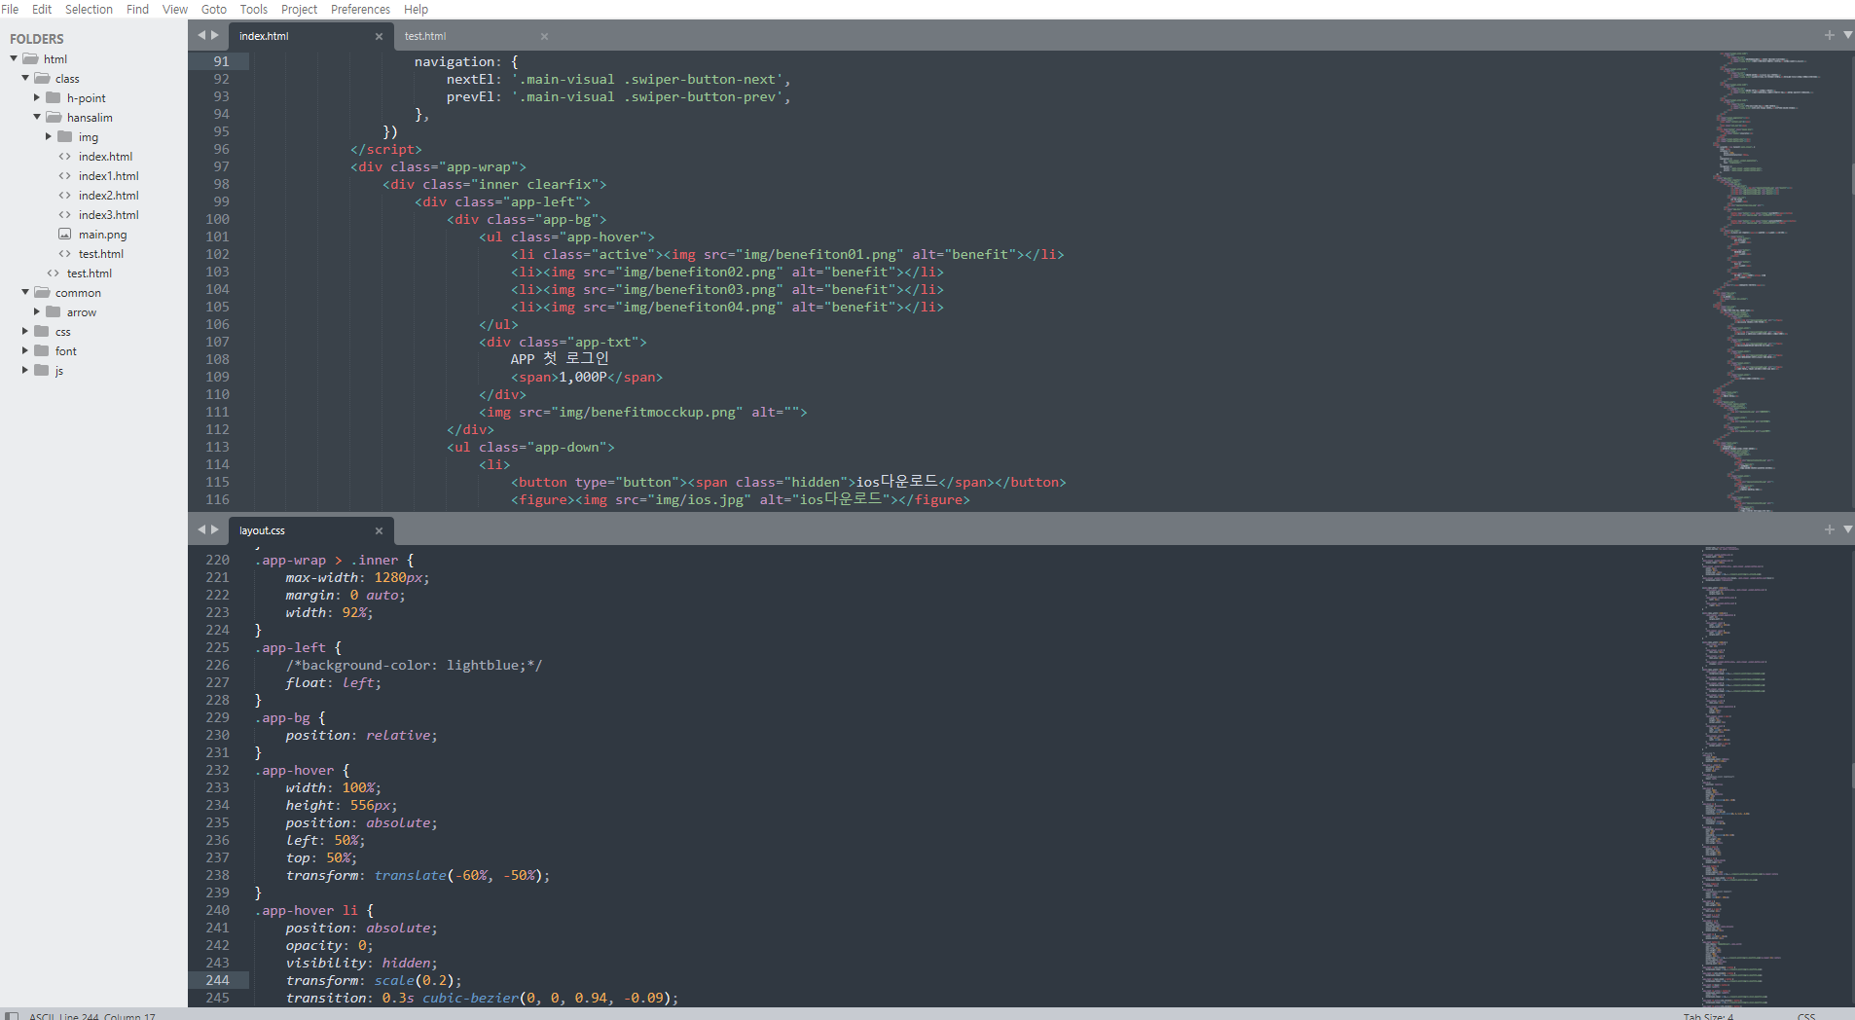Click the folder icon of arrow

point(54,311)
